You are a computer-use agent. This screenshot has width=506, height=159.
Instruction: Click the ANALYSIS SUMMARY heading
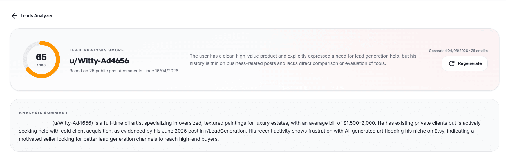[43, 113]
